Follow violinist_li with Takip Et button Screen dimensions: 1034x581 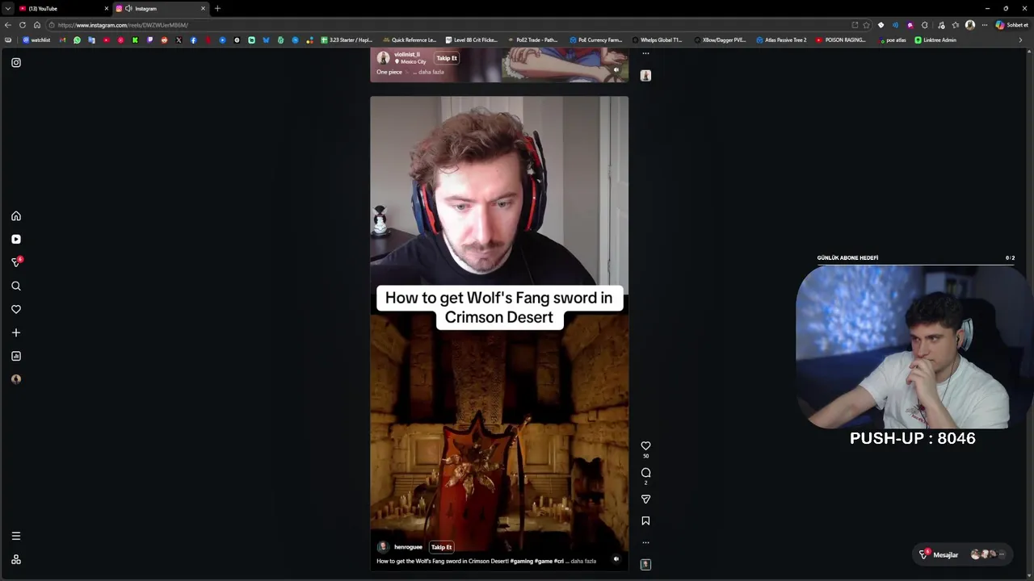coord(447,58)
